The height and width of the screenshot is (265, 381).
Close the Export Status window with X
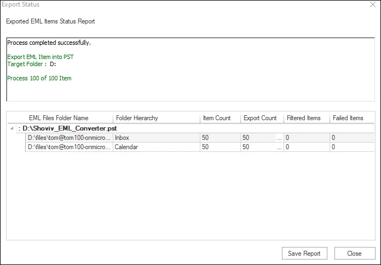pyautogui.click(x=373, y=4)
